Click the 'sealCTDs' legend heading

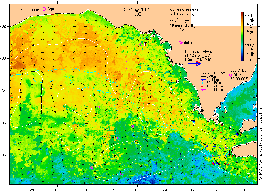(x=238, y=71)
